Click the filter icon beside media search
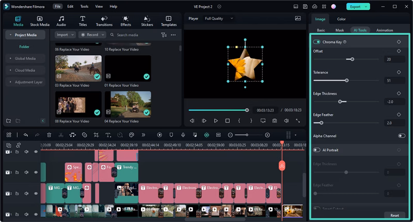Image resolution: width=413 pixels, height=222 pixels. (x=164, y=35)
